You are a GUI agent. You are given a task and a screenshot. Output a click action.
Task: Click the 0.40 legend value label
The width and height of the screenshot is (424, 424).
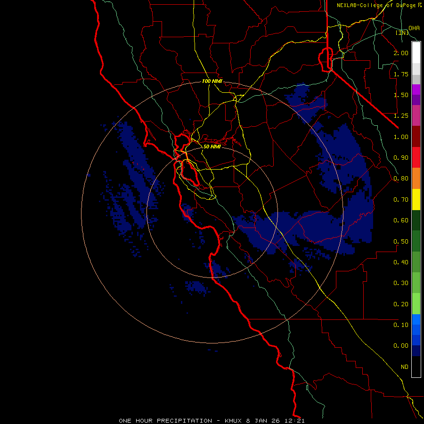(401, 262)
